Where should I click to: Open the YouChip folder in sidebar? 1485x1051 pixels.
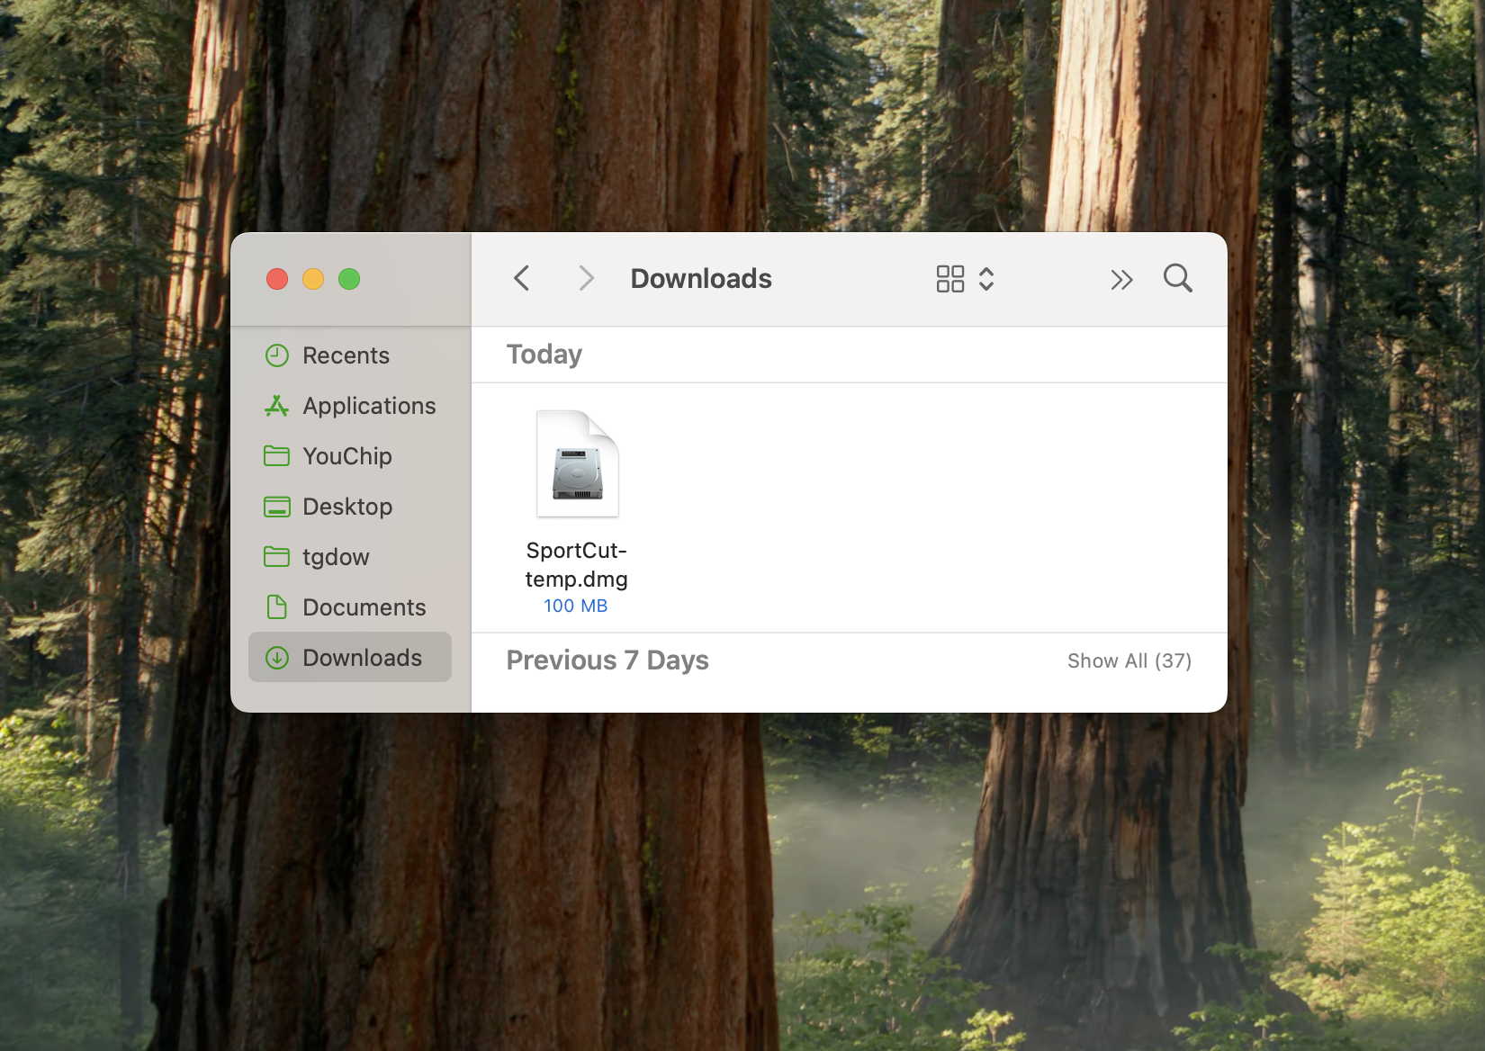pyautogui.click(x=350, y=456)
